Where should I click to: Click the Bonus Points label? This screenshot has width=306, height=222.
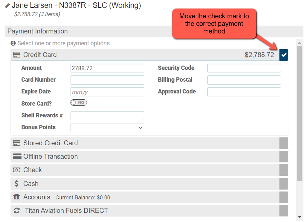(x=38, y=127)
